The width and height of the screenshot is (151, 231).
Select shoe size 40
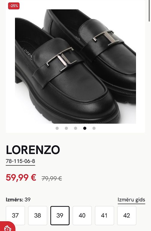[x=82, y=216]
